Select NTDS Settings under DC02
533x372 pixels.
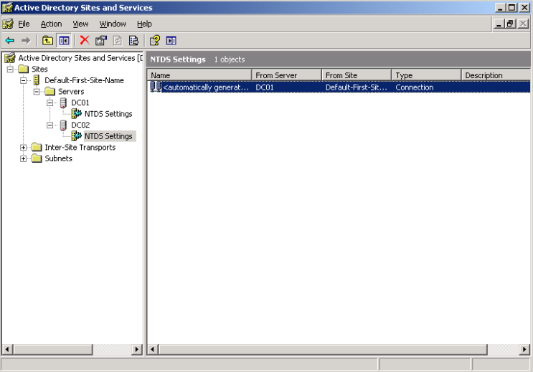(108, 137)
